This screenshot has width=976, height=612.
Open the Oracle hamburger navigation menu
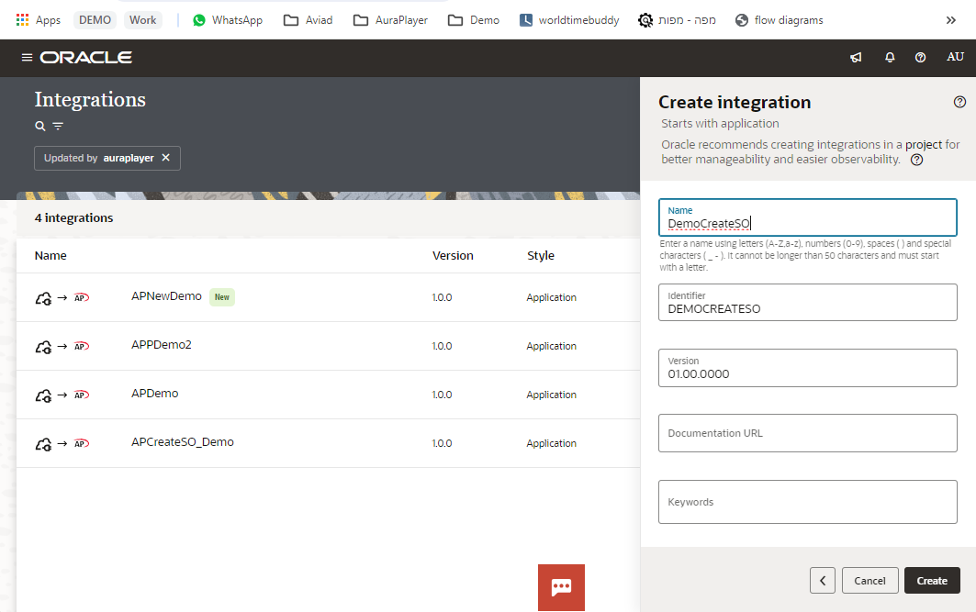27,57
